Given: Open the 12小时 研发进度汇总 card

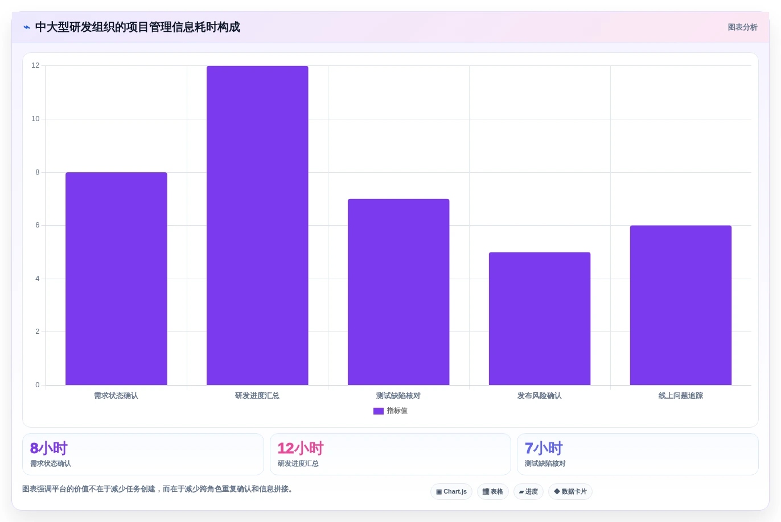Looking at the screenshot, I should [x=390, y=454].
